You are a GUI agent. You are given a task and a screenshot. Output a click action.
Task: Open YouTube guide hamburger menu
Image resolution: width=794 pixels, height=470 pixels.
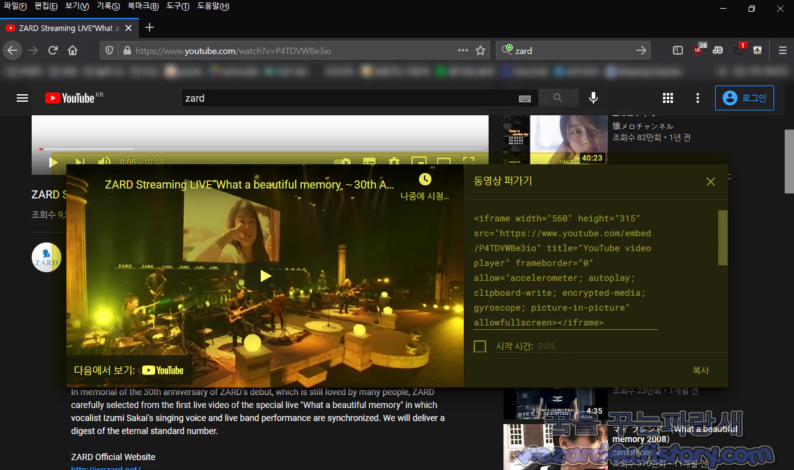pos(22,98)
